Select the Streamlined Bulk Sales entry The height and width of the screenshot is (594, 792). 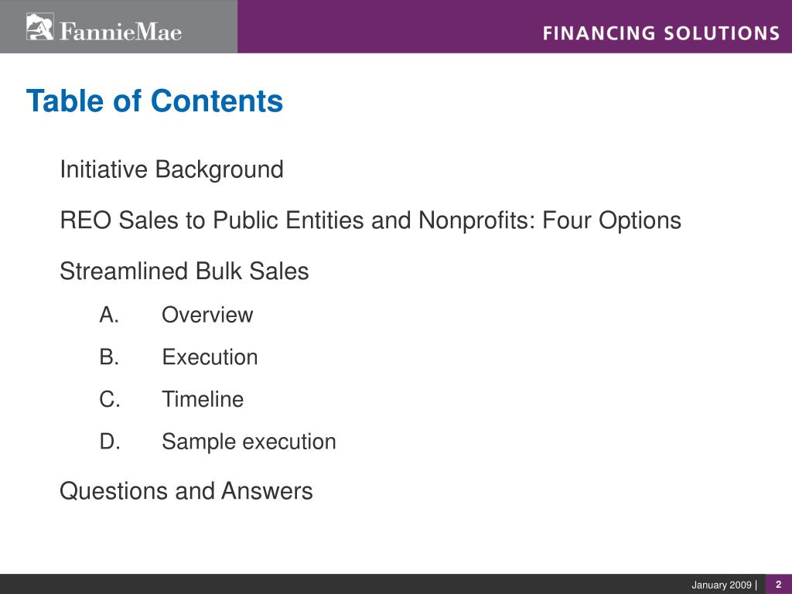[184, 271]
